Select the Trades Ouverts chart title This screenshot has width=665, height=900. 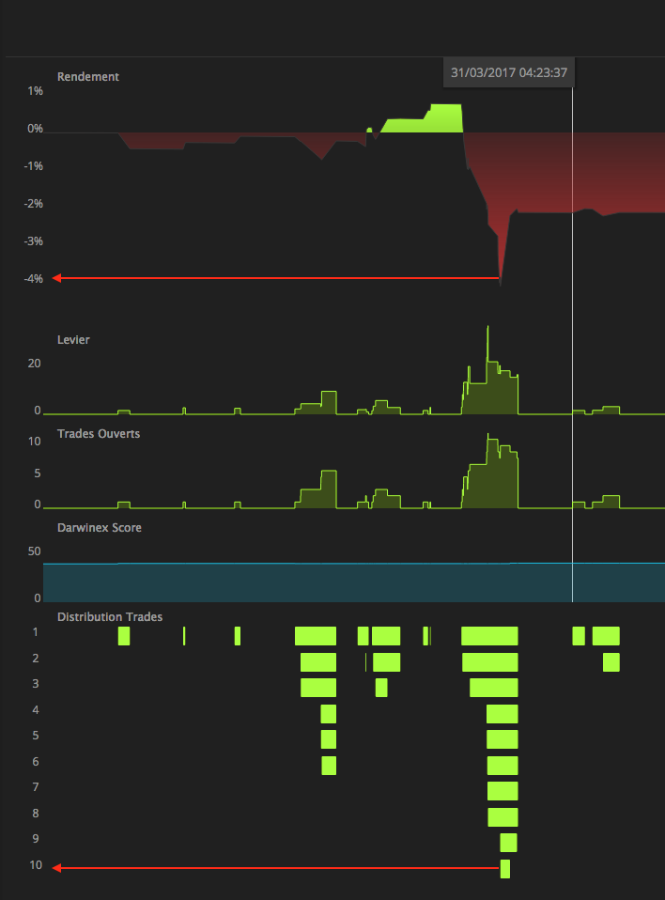point(99,433)
